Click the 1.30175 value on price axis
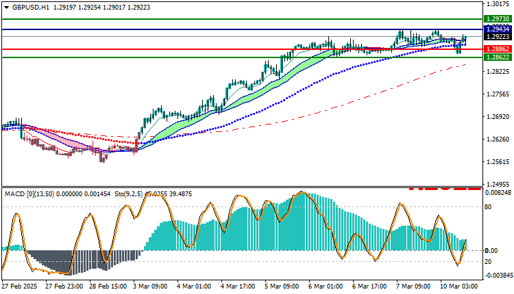 coord(498,4)
